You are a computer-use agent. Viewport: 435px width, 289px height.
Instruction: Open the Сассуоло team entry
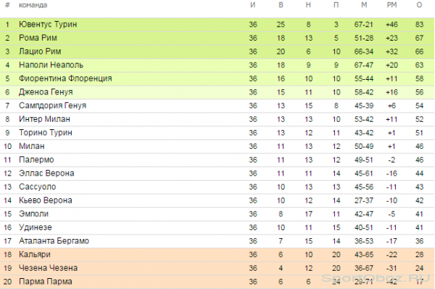pyautogui.click(x=38, y=187)
